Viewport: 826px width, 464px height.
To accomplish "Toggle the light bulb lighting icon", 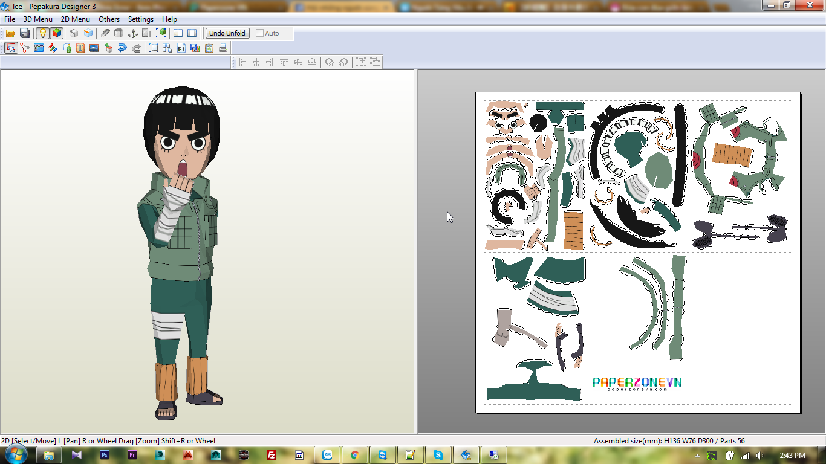I will [42, 33].
